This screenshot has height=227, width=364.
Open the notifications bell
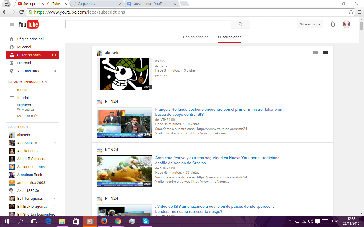333,24
